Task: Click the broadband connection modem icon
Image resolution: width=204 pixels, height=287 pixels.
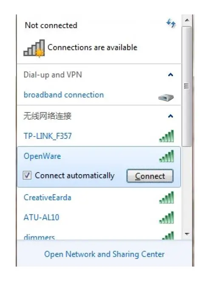Action: click(x=166, y=98)
